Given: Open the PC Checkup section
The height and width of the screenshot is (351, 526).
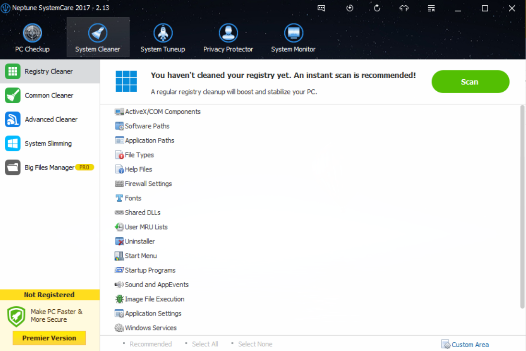Looking at the screenshot, I should 32,38.
